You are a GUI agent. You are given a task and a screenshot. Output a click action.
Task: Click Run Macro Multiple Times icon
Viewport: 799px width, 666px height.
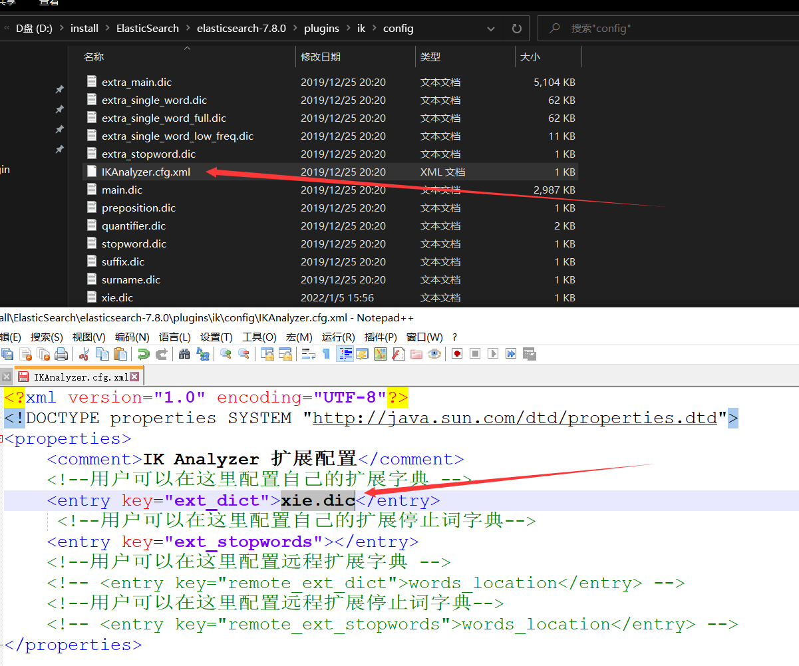[x=511, y=354]
